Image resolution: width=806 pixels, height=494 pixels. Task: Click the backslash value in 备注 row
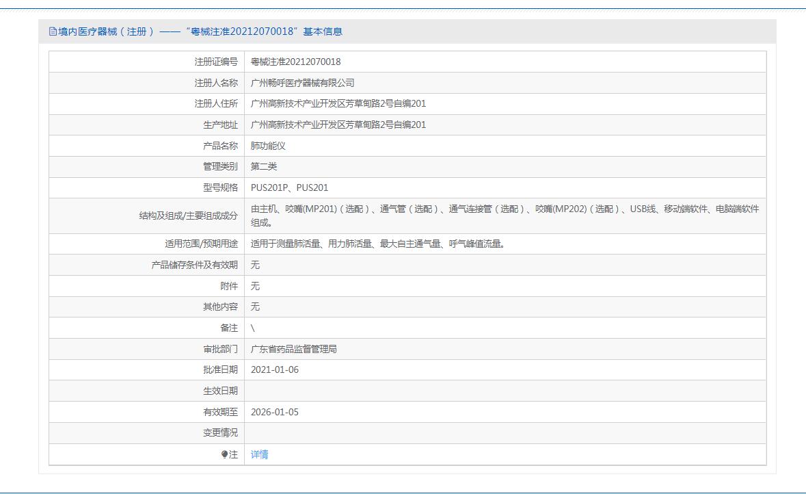252,328
